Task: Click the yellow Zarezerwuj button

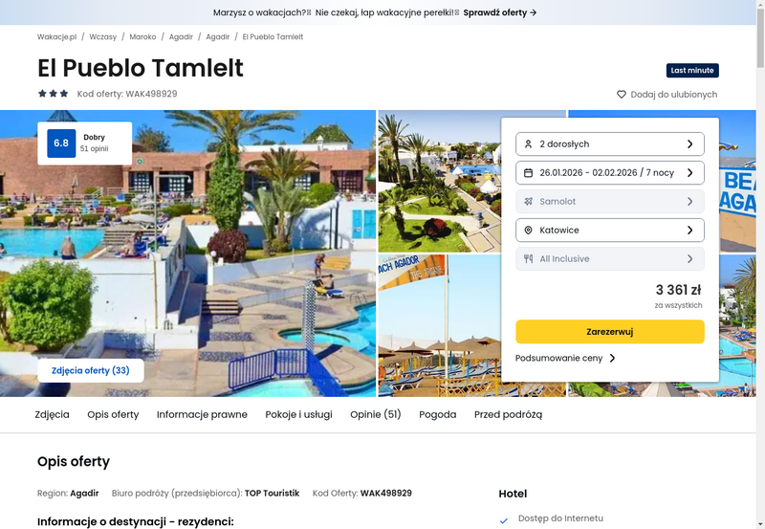Action: coord(610,332)
